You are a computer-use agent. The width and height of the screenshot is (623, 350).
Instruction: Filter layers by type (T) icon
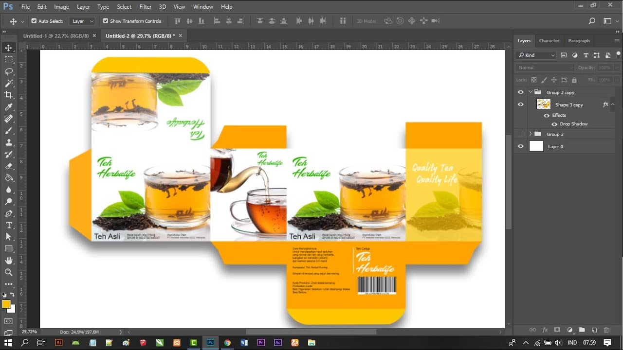point(586,55)
